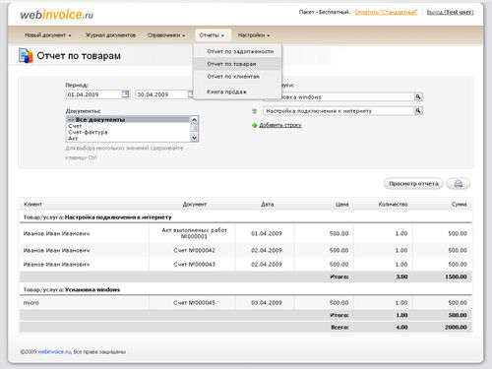
Task: Click the grand total 2000.00
Action: point(456,327)
